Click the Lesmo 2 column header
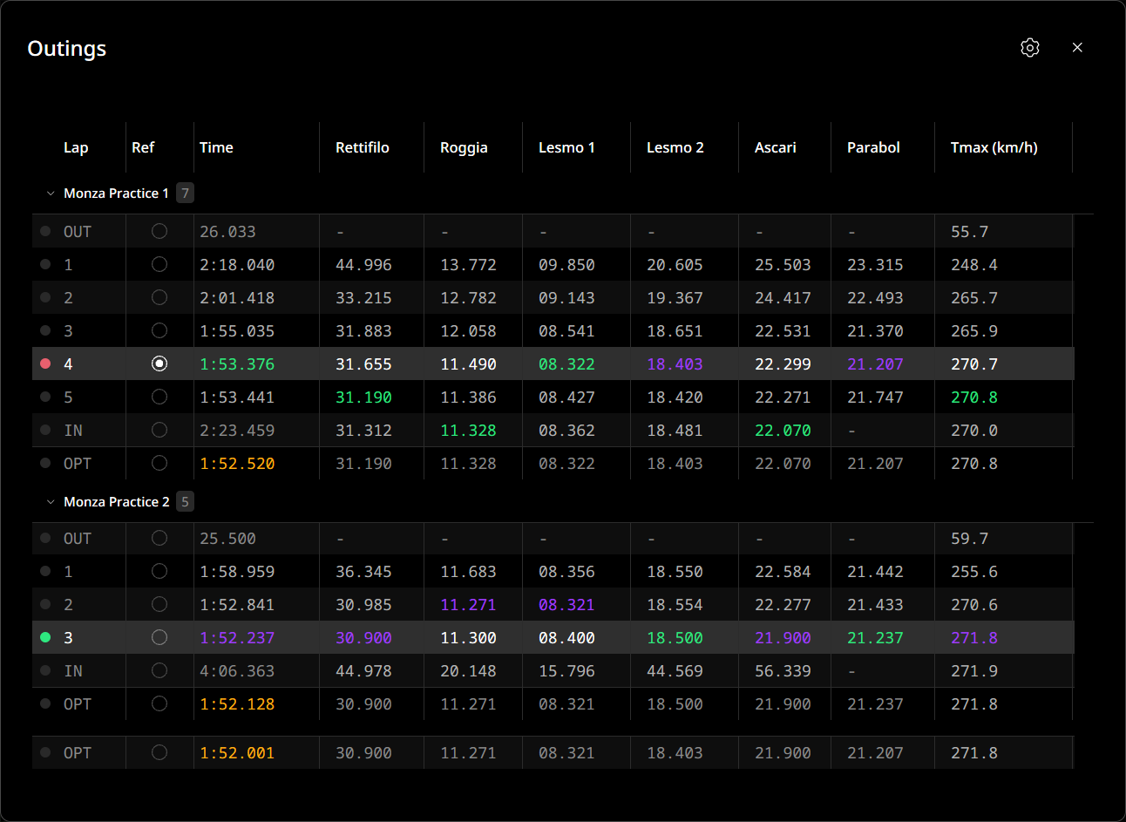 click(675, 147)
